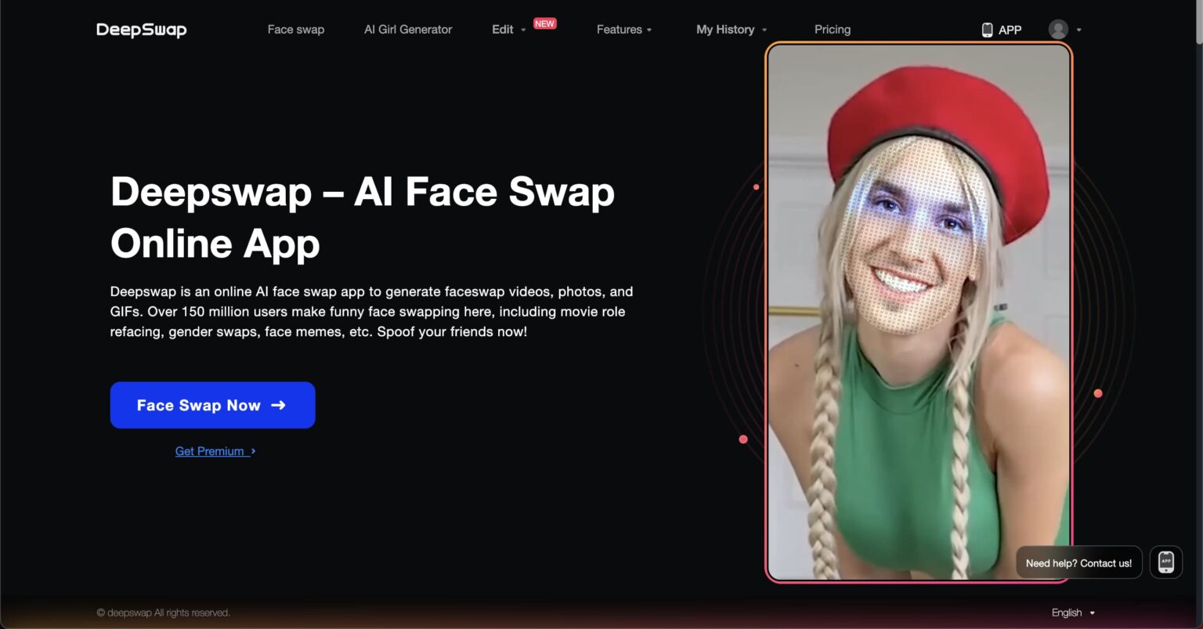The width and height of the screenshot is (1203, 629).
Task: Click the face swap preview video
Action: tap(918, 313)
